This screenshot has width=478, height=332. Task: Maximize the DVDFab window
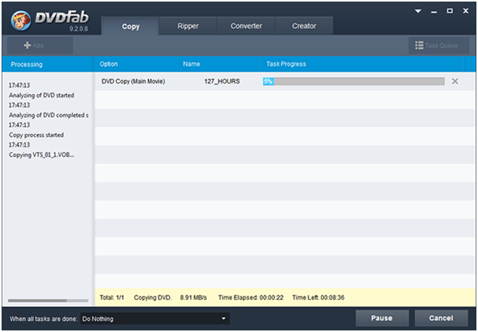click(450, 11)
